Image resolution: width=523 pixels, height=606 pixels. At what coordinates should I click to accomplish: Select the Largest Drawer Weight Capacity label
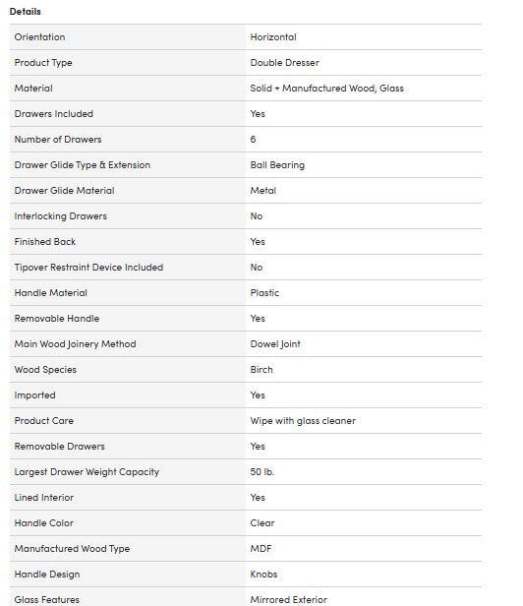(87, 472)
